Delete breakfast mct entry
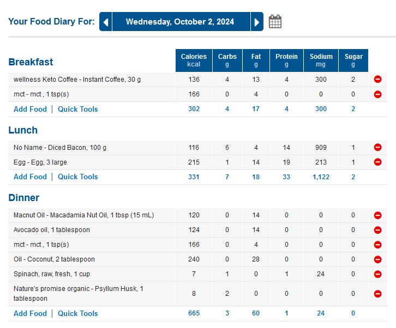The width and height of the screenshot is (396, 328). tap(377, 94)
